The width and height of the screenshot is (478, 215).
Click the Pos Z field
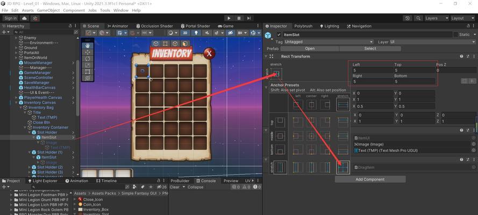tap(456, 70)
